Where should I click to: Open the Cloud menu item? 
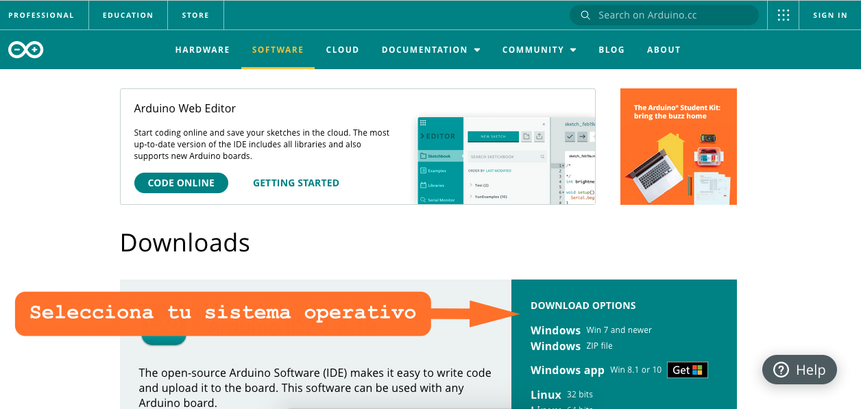(x=342, y=49)
